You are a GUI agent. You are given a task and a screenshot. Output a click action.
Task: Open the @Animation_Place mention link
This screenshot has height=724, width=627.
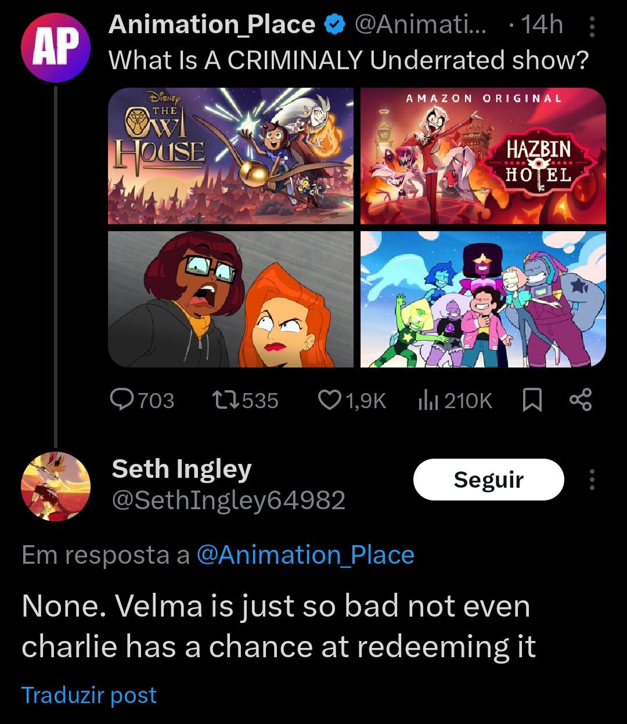305,554
